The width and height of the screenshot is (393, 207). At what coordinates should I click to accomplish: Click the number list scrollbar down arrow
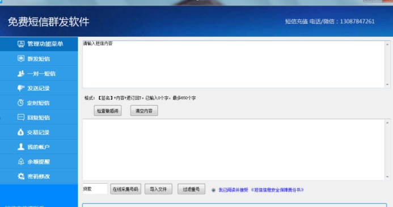point(387,177)
